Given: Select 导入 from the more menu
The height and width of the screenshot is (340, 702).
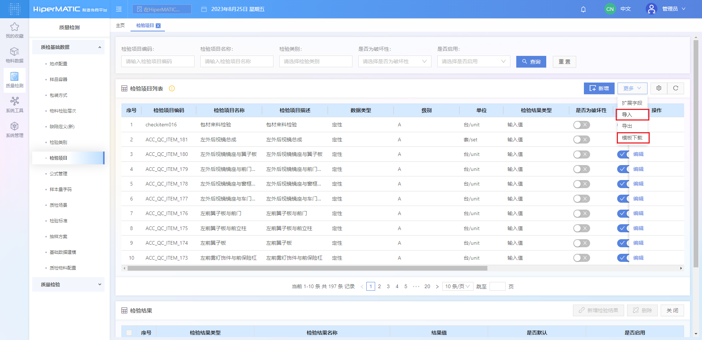Looking at the screenshot, I should tap(632, 115).
